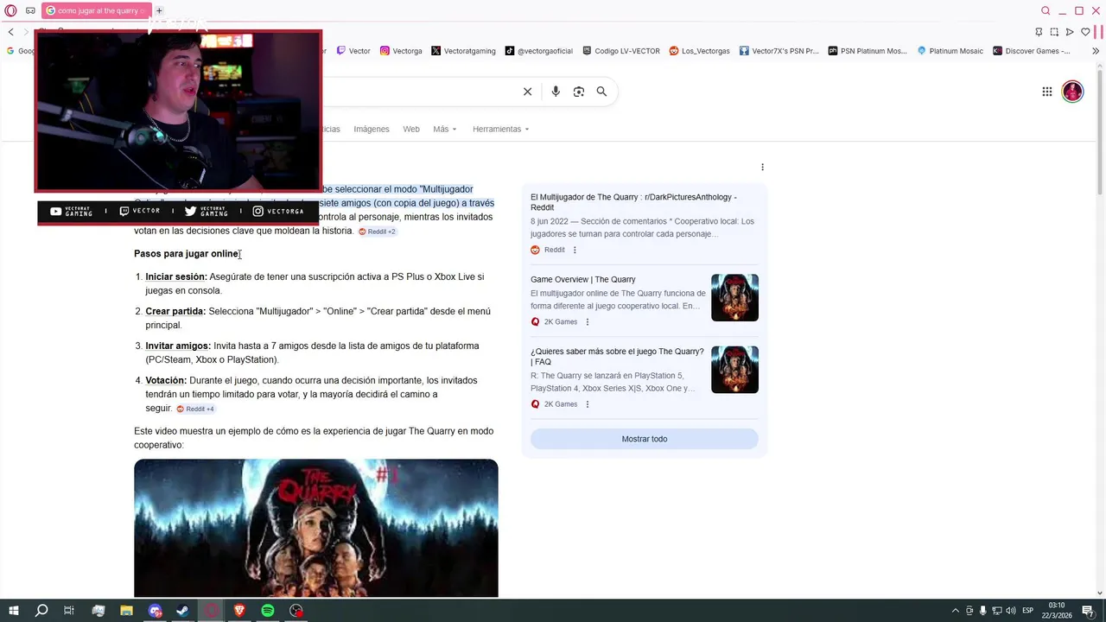The width and height of the screenshot is (1106, 622).
Task: Search by image with the Lens icon
Action: point(579,92)
